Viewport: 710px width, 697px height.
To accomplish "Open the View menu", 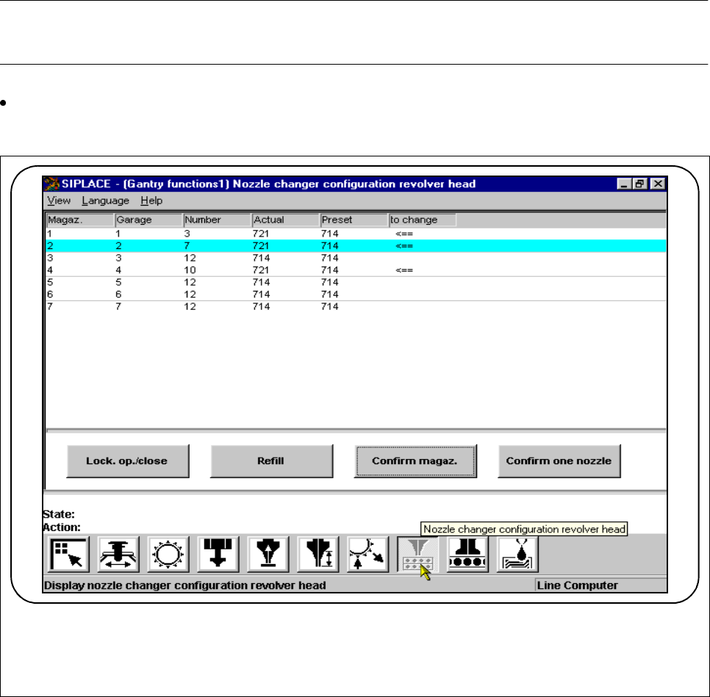I will [x=59, y=201].
